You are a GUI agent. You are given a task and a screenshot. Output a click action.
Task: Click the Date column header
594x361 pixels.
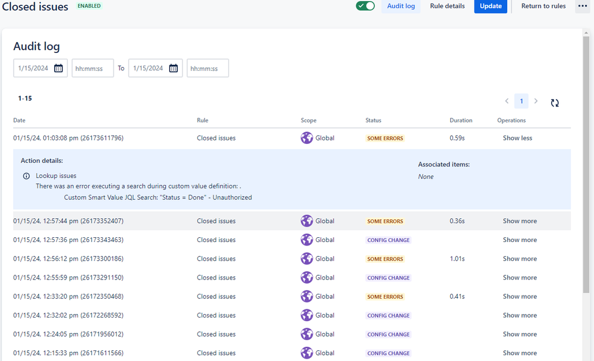(19, 120)
